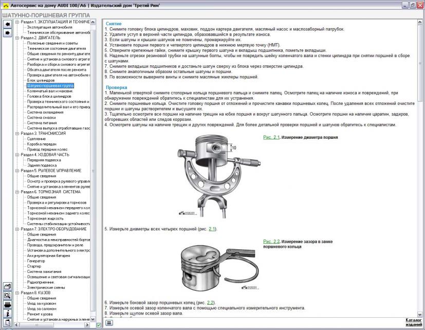Collapse Раздел 7. ЭЛЕКТРООБОРУДОВАНИЕ node
The image size is (425, 330).
[x=17, y=229]
